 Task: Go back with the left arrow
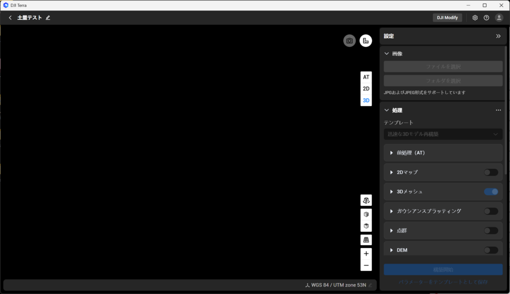click(10, 17)
